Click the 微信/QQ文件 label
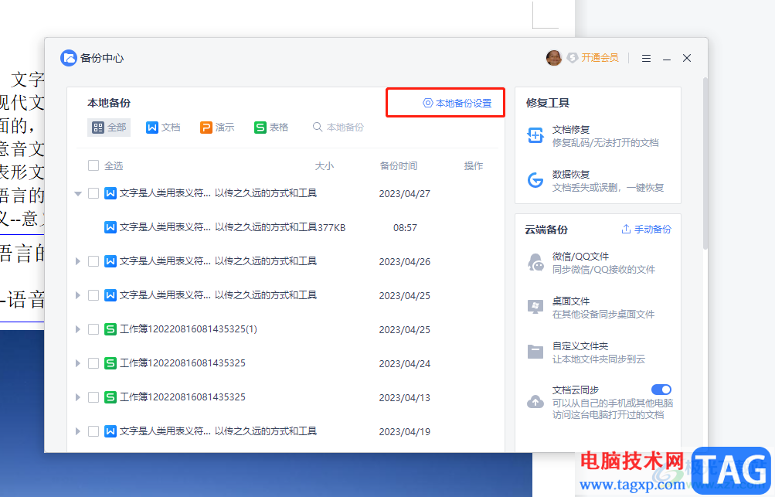 click(x=580, y=256)
